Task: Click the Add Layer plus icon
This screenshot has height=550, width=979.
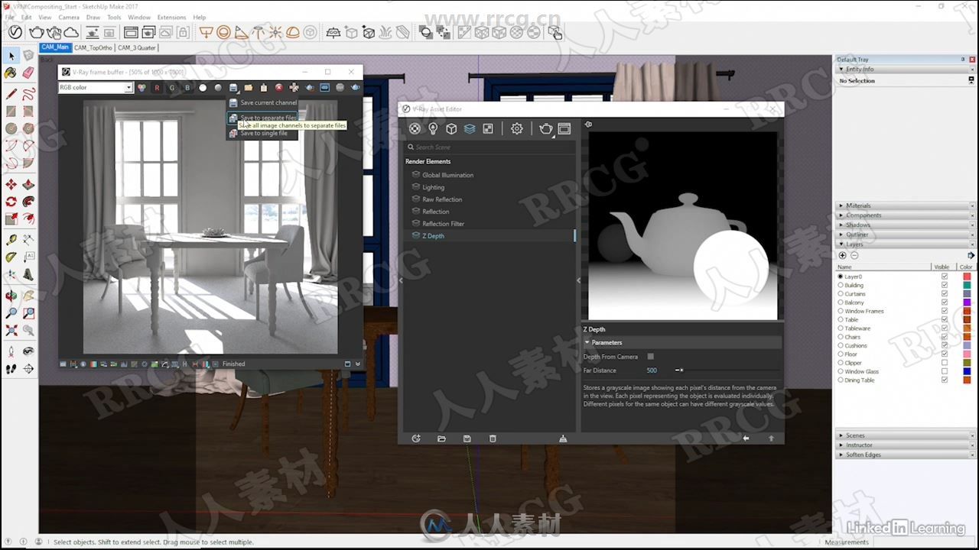Action: tap(843, 255)
